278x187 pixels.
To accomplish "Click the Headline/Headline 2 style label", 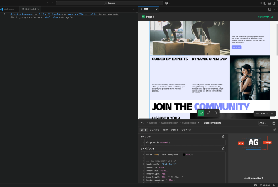I will point(253,178).
